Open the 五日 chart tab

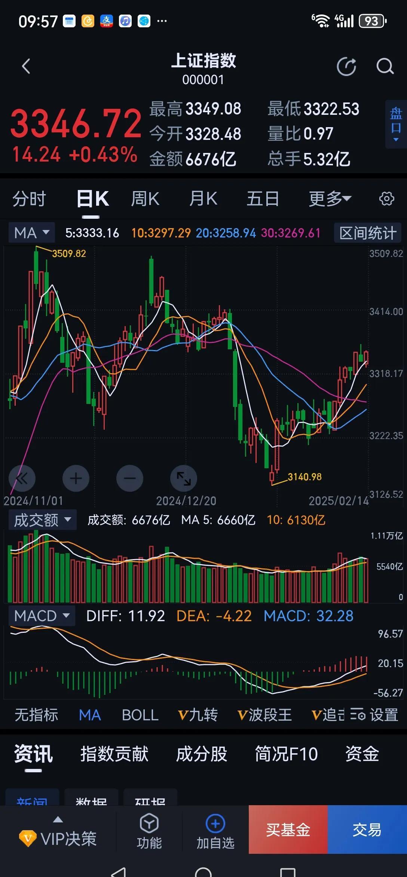click(x=263, y=199)
